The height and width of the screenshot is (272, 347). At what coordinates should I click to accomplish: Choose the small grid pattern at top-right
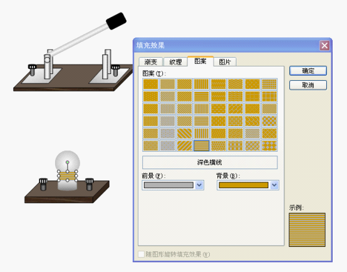(269, 84)
